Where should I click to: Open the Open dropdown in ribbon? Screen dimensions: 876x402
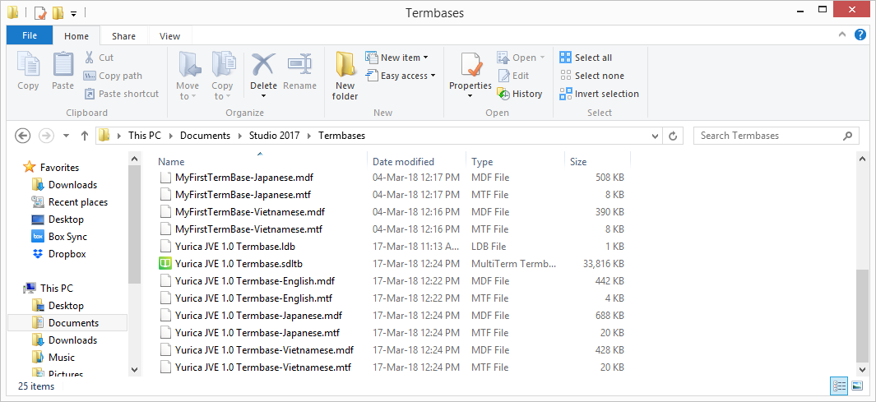(x=520, y=58)
